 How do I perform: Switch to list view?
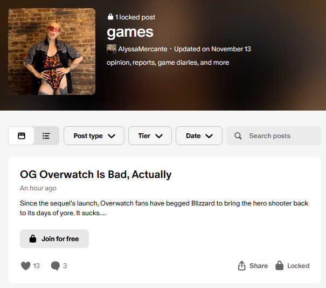tap(46, 136)
